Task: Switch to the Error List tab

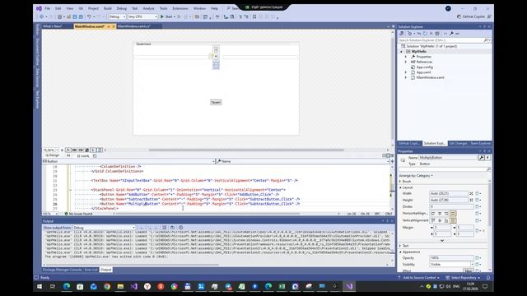Action: pos(91,270)
